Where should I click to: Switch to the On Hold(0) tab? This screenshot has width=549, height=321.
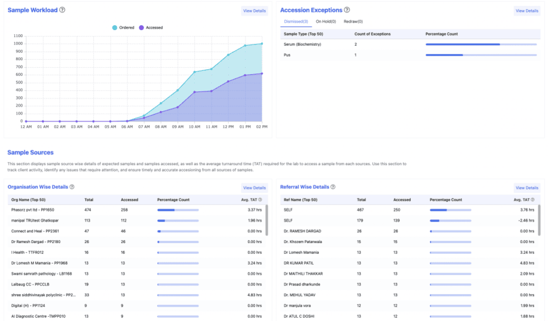coord(325,21)
